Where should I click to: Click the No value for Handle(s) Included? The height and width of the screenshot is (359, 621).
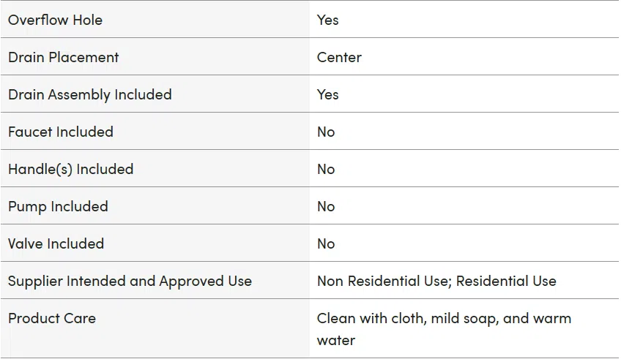pyautogui.click(x=326, y=169)
